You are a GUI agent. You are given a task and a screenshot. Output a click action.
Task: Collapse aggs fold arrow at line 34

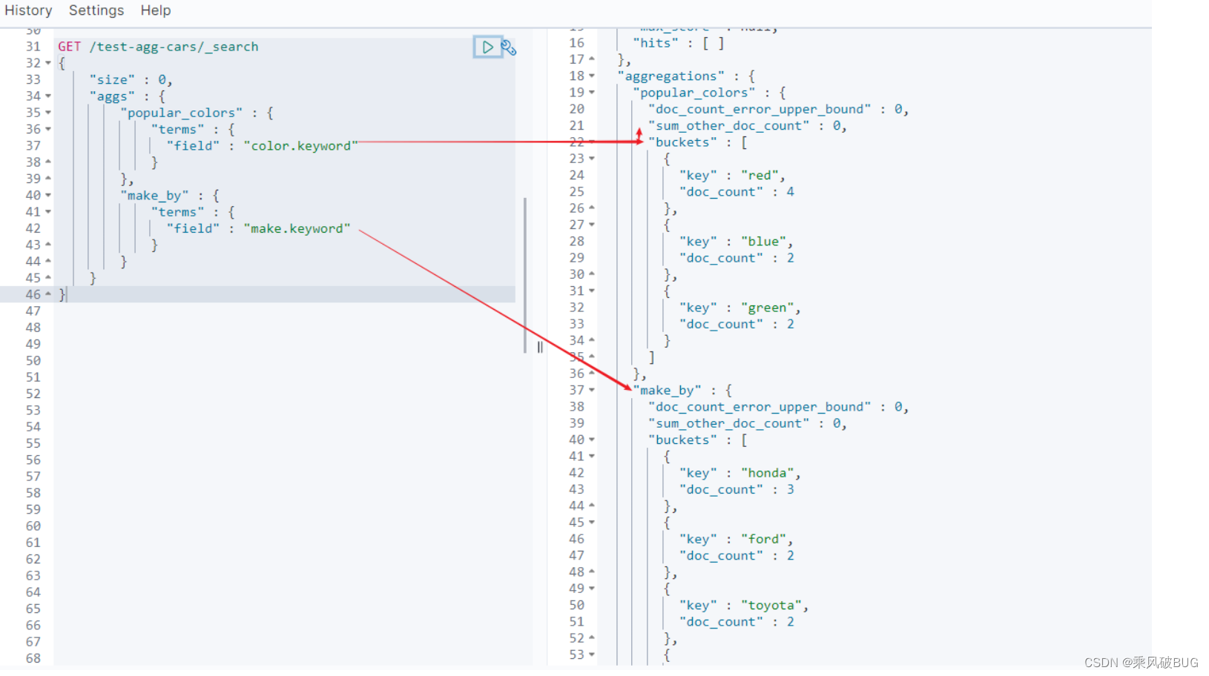pyautogui.click(x=48, y=96)
